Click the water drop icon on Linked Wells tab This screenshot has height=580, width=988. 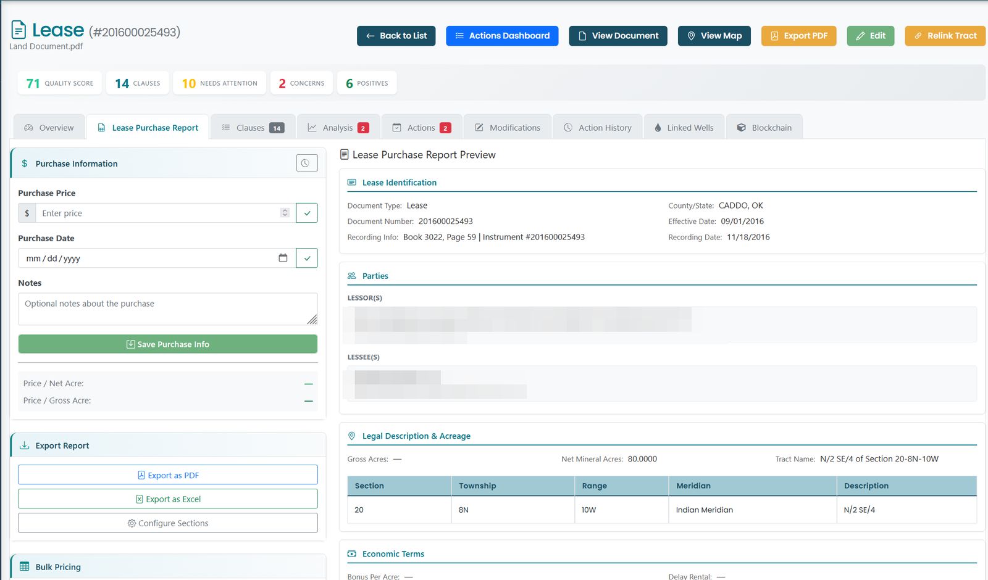point(658,128)
